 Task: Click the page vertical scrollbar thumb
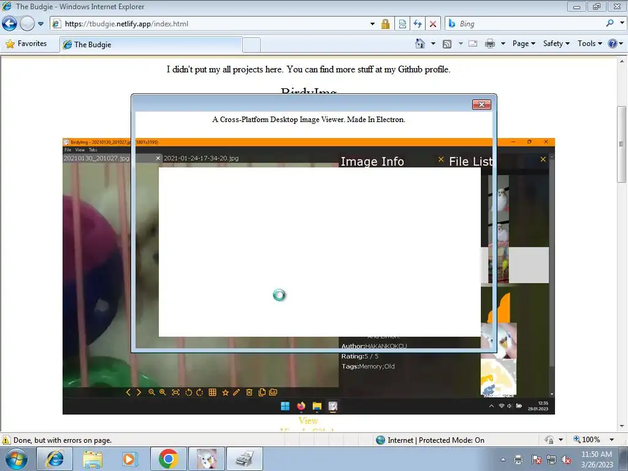tap(622, 144)
